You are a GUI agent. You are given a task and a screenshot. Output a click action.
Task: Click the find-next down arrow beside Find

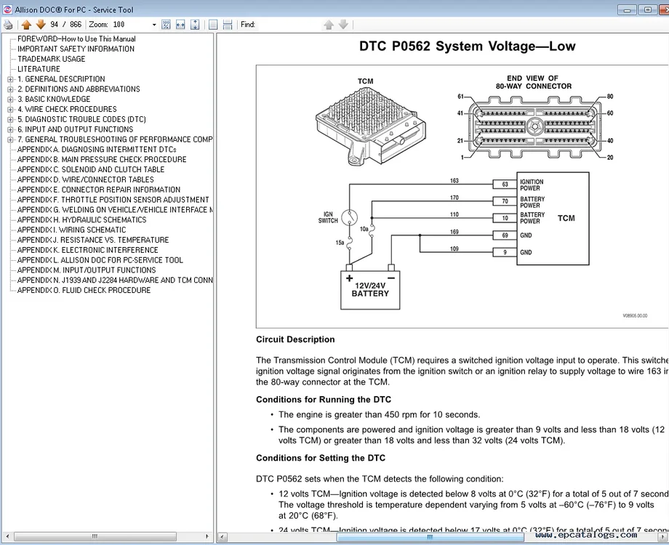pyautogui.click(x=342, y=24)
